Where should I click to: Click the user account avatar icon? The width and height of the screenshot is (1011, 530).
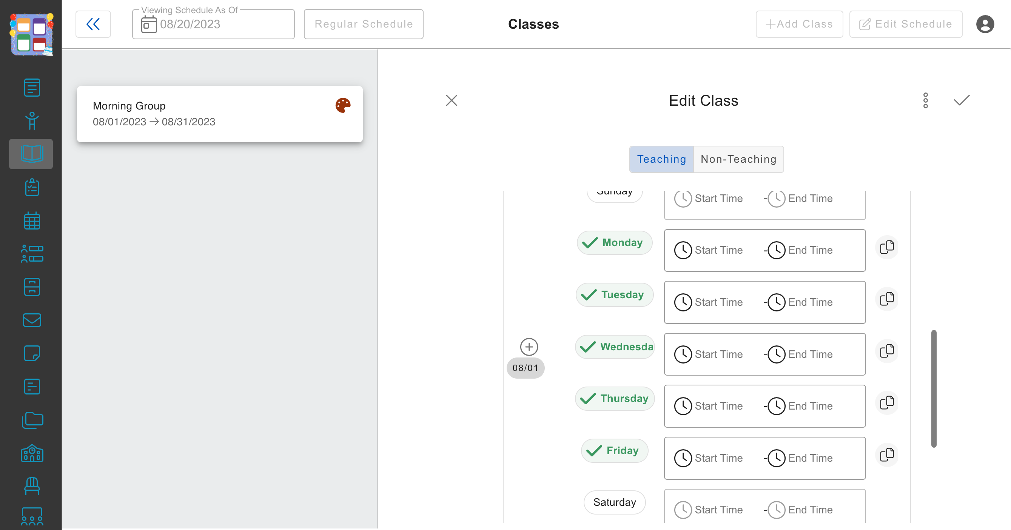point(985,24)
